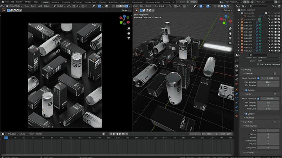The height and width of the screenshot is (158, 282).
Task: Open the File menu
Action: click(7, 2)
